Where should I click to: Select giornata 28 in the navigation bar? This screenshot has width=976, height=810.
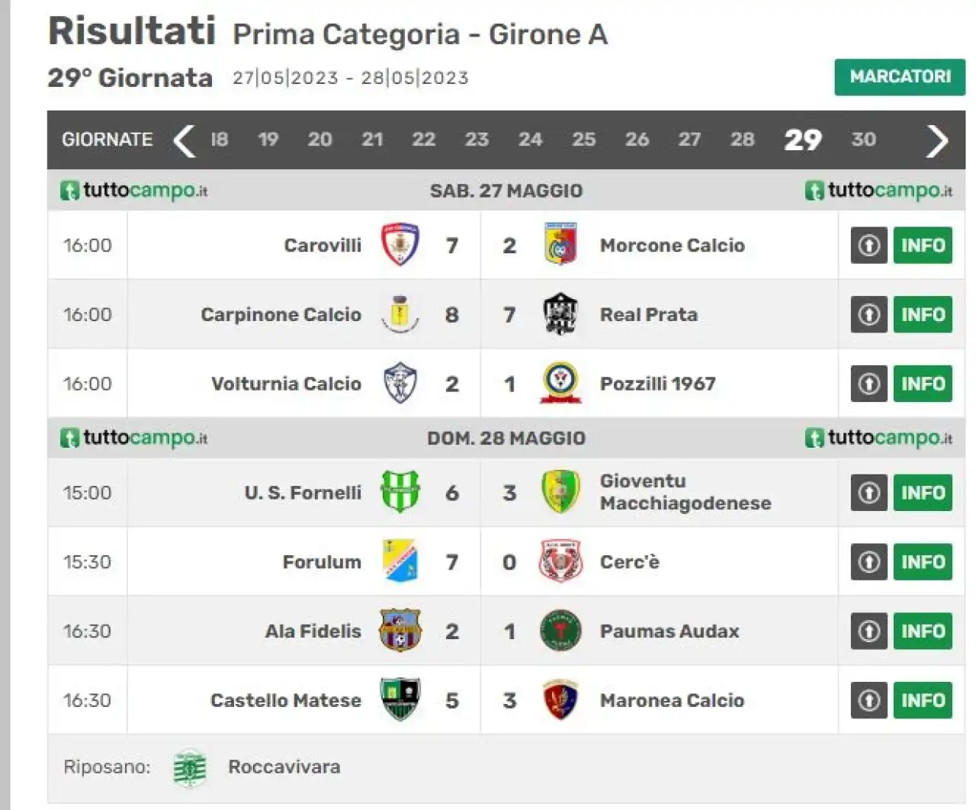click(x=742, y=140)
